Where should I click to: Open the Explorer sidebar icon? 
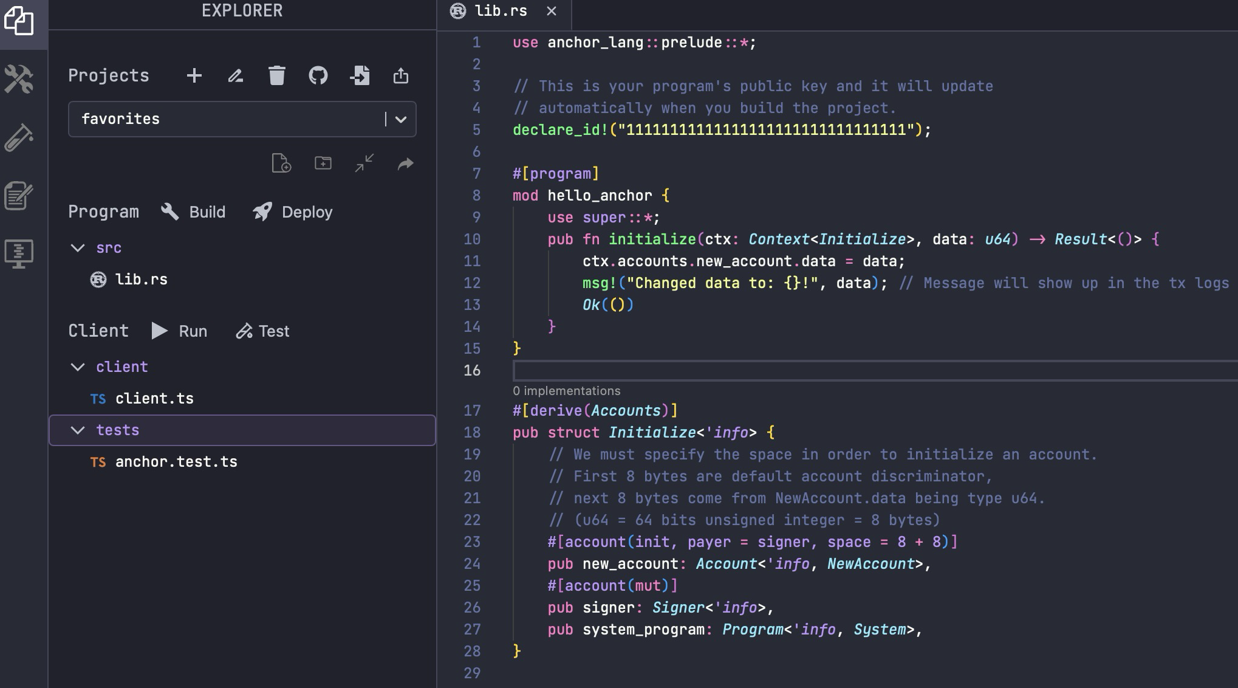[x=19, y=21]
